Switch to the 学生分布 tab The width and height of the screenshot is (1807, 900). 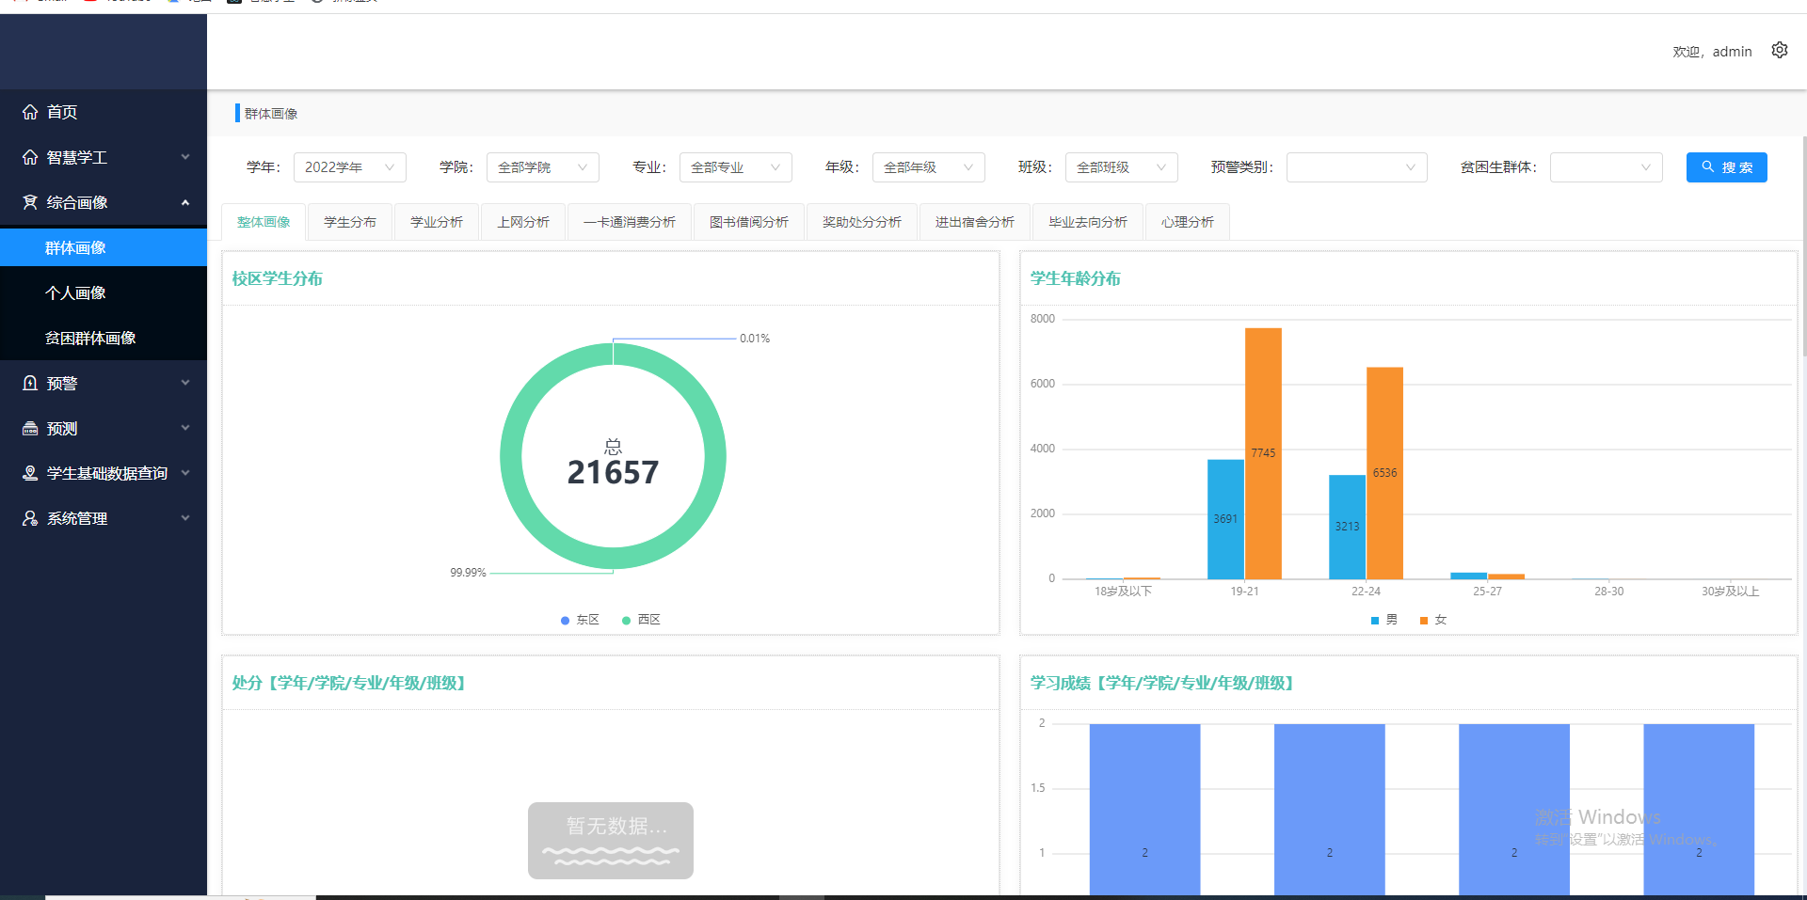(x=350, y=222)
